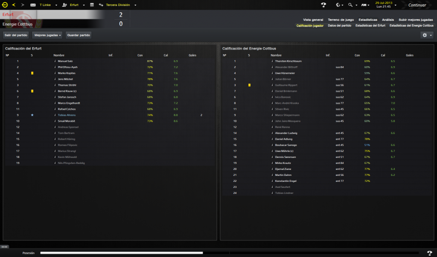The image size is (437, 257).
Task: Click info icon beside Smail Morabit
Action: pos(55,121)
